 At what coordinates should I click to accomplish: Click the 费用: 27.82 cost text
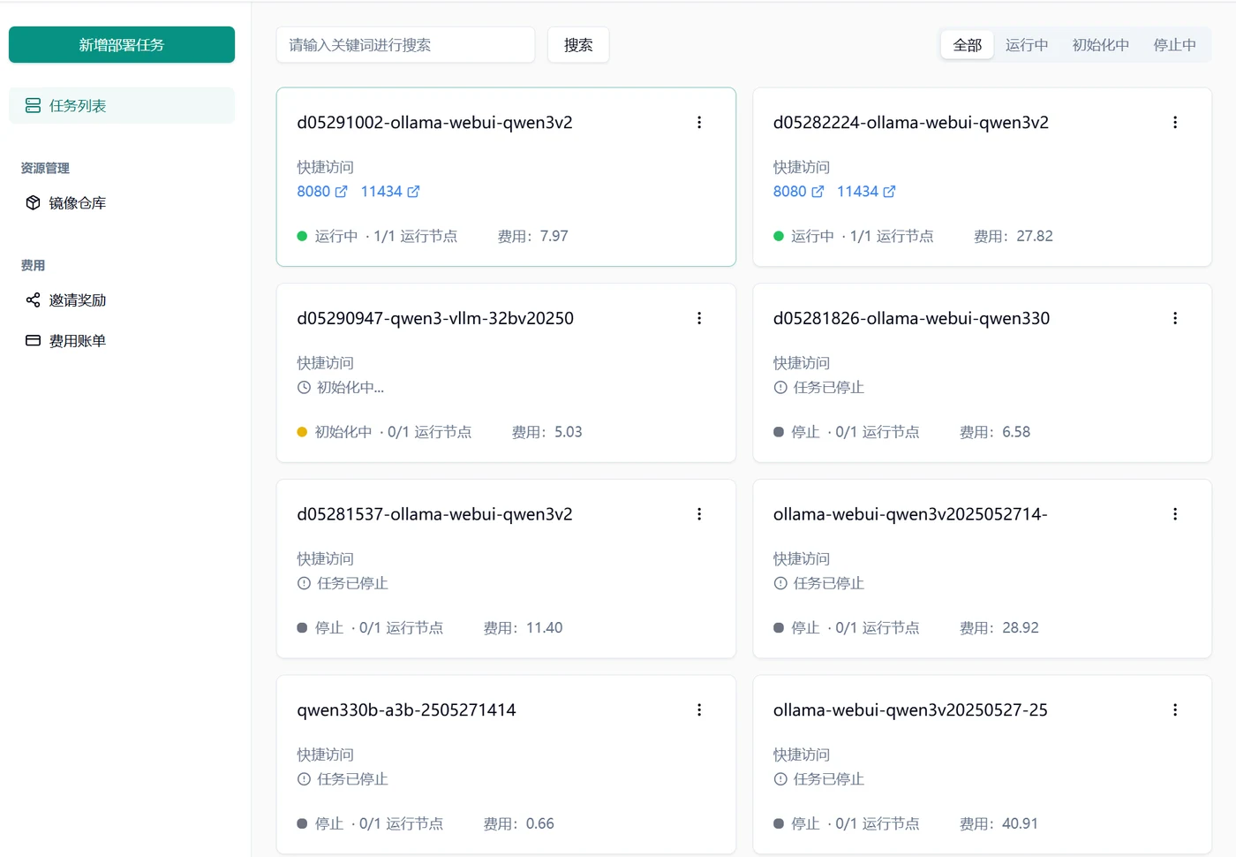click(x=1014, y=237)
